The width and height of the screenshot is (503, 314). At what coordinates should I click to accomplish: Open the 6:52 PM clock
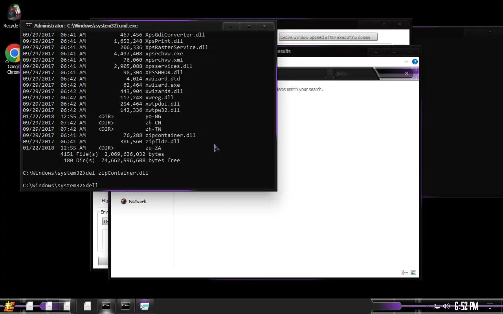(x=466, y=306)
